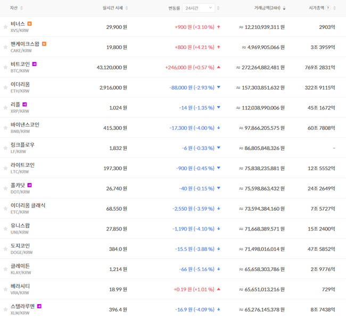
Task: Favorite the 비너스 XVS star
Action: pos(5,27)
